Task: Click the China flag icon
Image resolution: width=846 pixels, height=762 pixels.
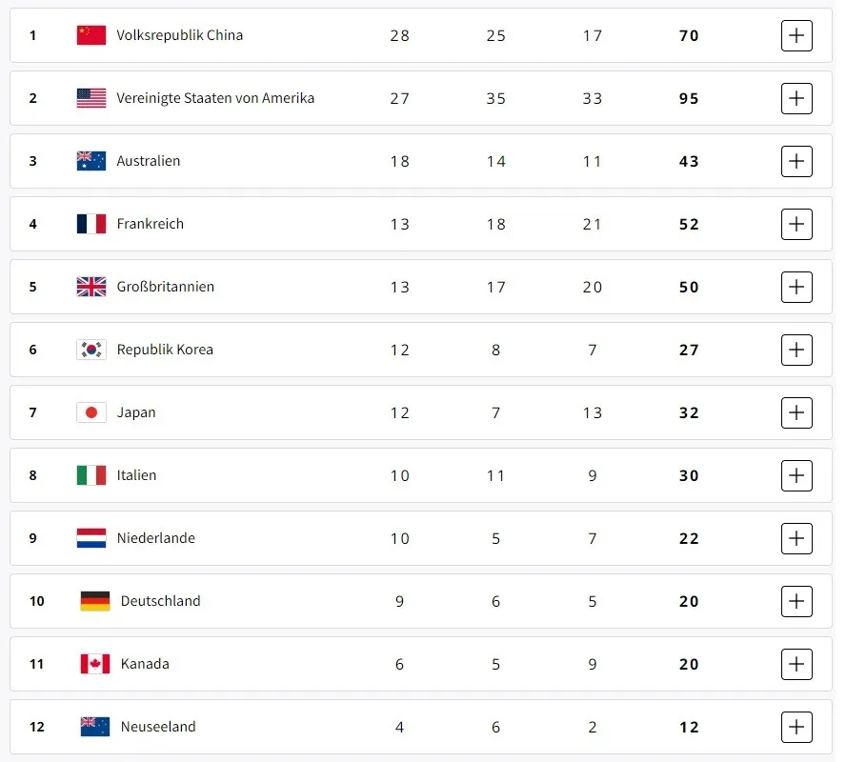Action: (x=91, y=35)
